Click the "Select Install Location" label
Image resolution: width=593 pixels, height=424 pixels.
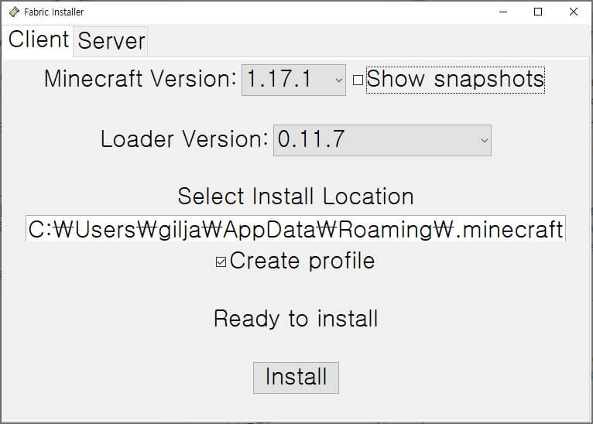pyautogui.click(x=296, y=196)
